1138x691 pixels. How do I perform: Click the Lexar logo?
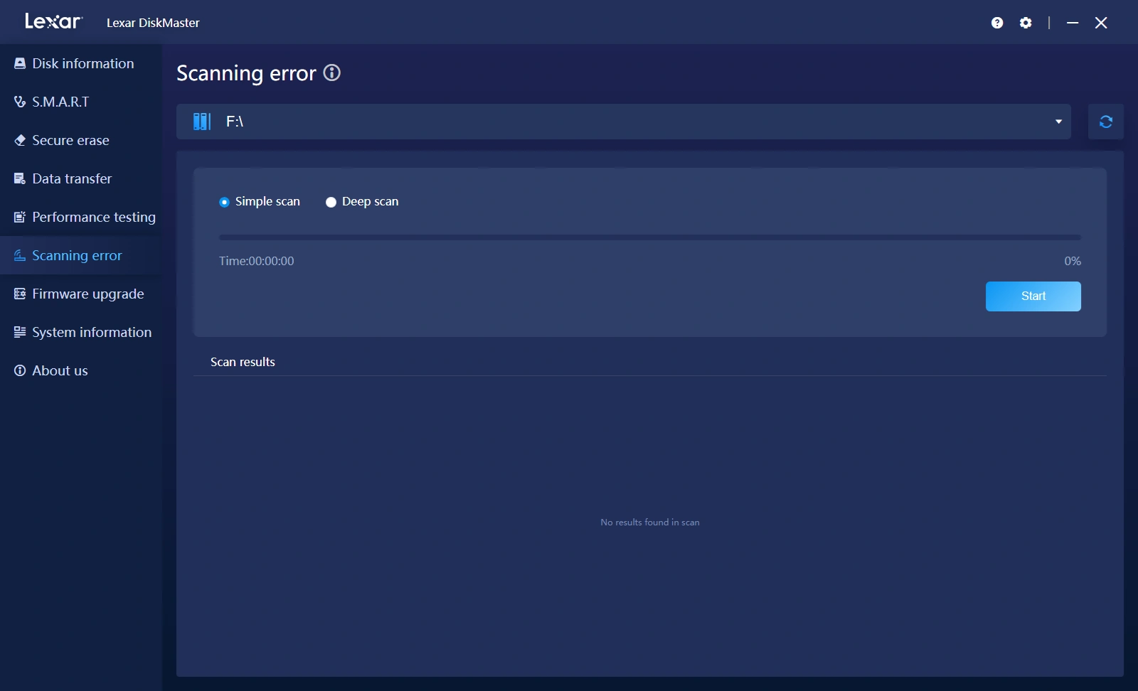[x=54, y=21]
